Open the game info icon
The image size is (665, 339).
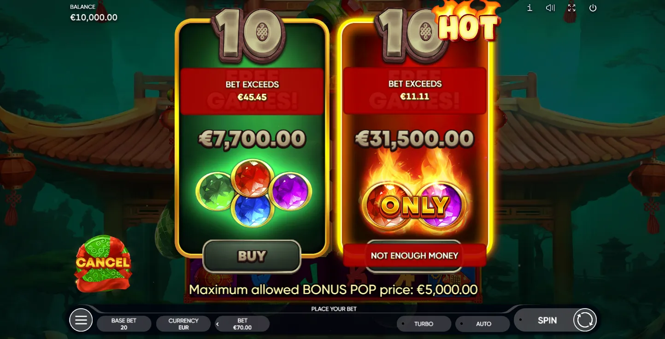530,8
